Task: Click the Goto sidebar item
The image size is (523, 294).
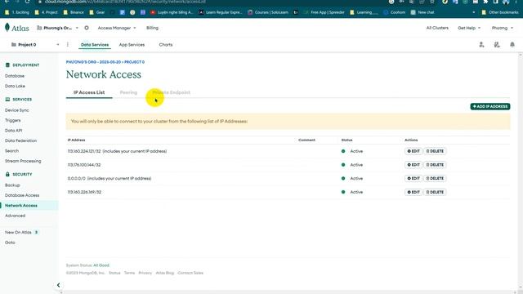Action: (10, 243)
